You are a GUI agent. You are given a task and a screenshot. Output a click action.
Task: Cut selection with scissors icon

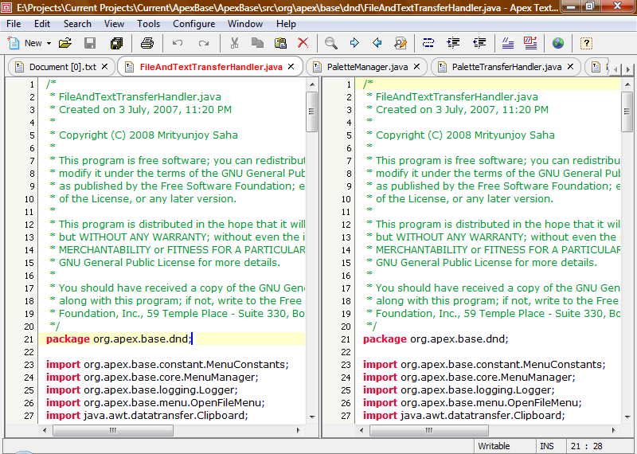(x=234, y=43)
